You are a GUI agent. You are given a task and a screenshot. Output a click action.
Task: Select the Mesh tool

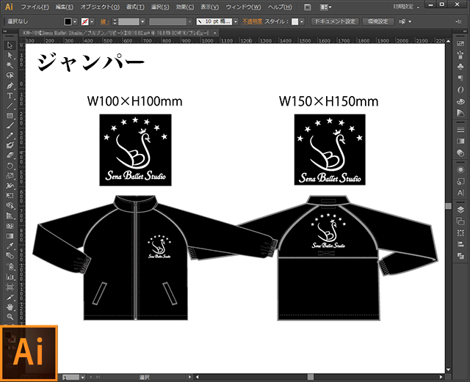coord(10,226)
